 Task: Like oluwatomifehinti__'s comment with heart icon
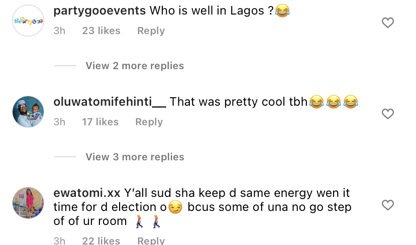coord(387,114)
